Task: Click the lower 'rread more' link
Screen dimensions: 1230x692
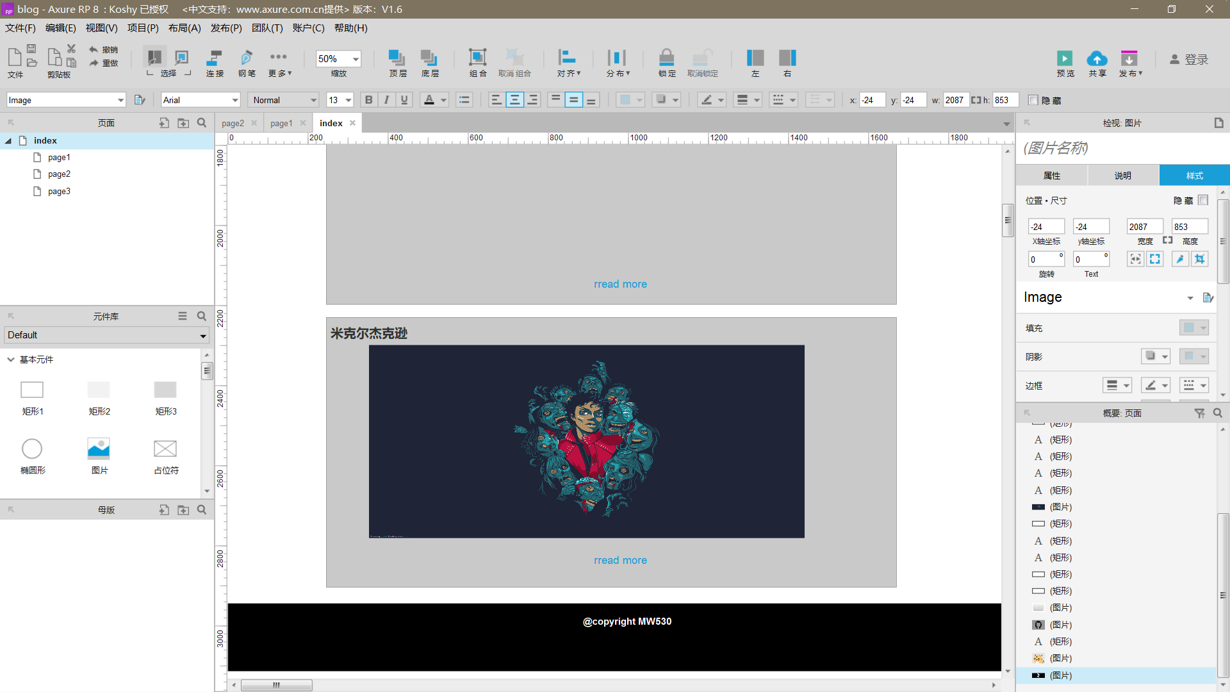Action: 620,560
